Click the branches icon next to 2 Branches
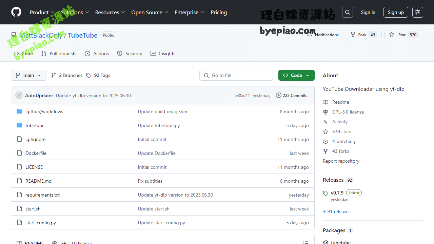434x244 pixels. point(54,75)
